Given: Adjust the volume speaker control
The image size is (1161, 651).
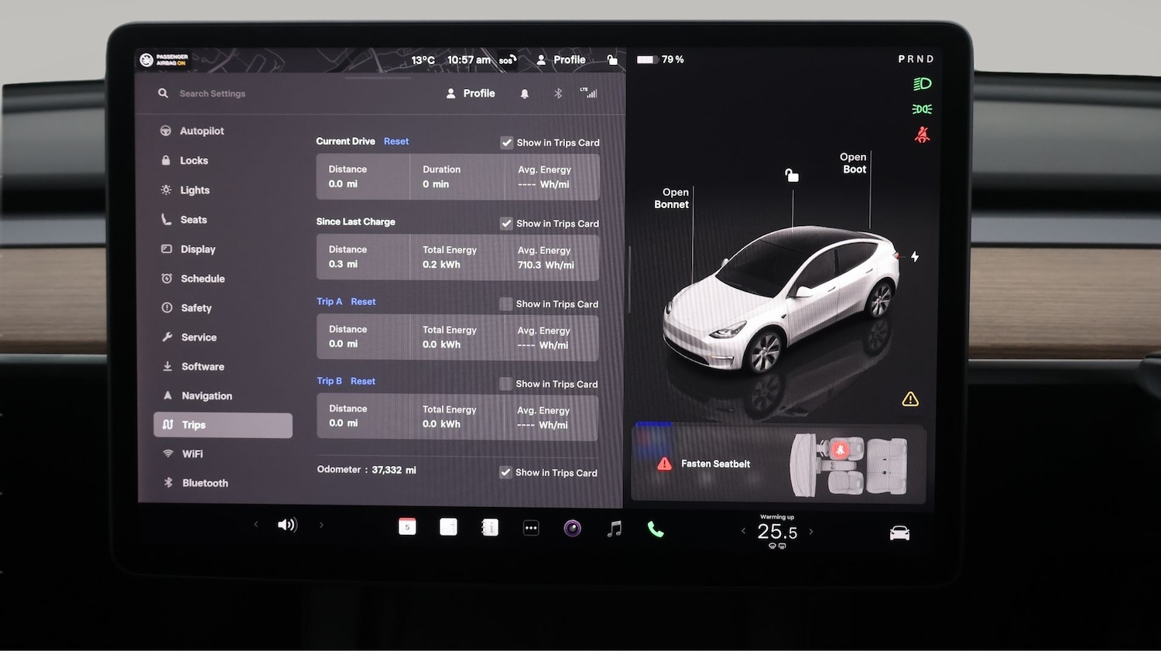Looking at the screenshot, I should point(287,524).
